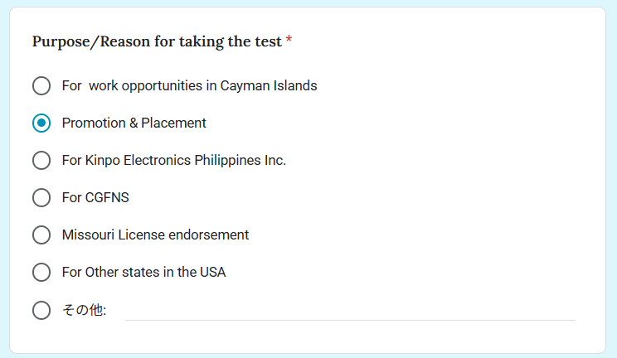Click the 'For Other states in the USA' label
The height and width of the screenshot is (358, 617).
pos(143,272)
